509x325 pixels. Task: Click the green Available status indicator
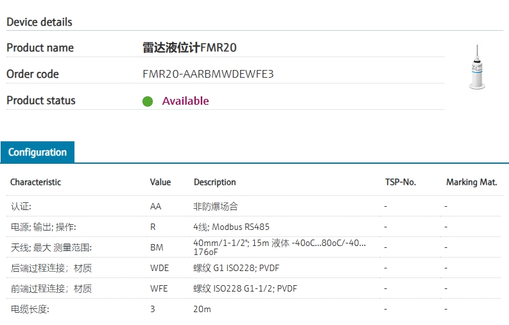(148, 101)
